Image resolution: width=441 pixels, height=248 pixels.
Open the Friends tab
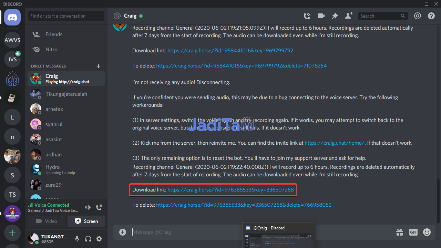[x=66, y=34]
